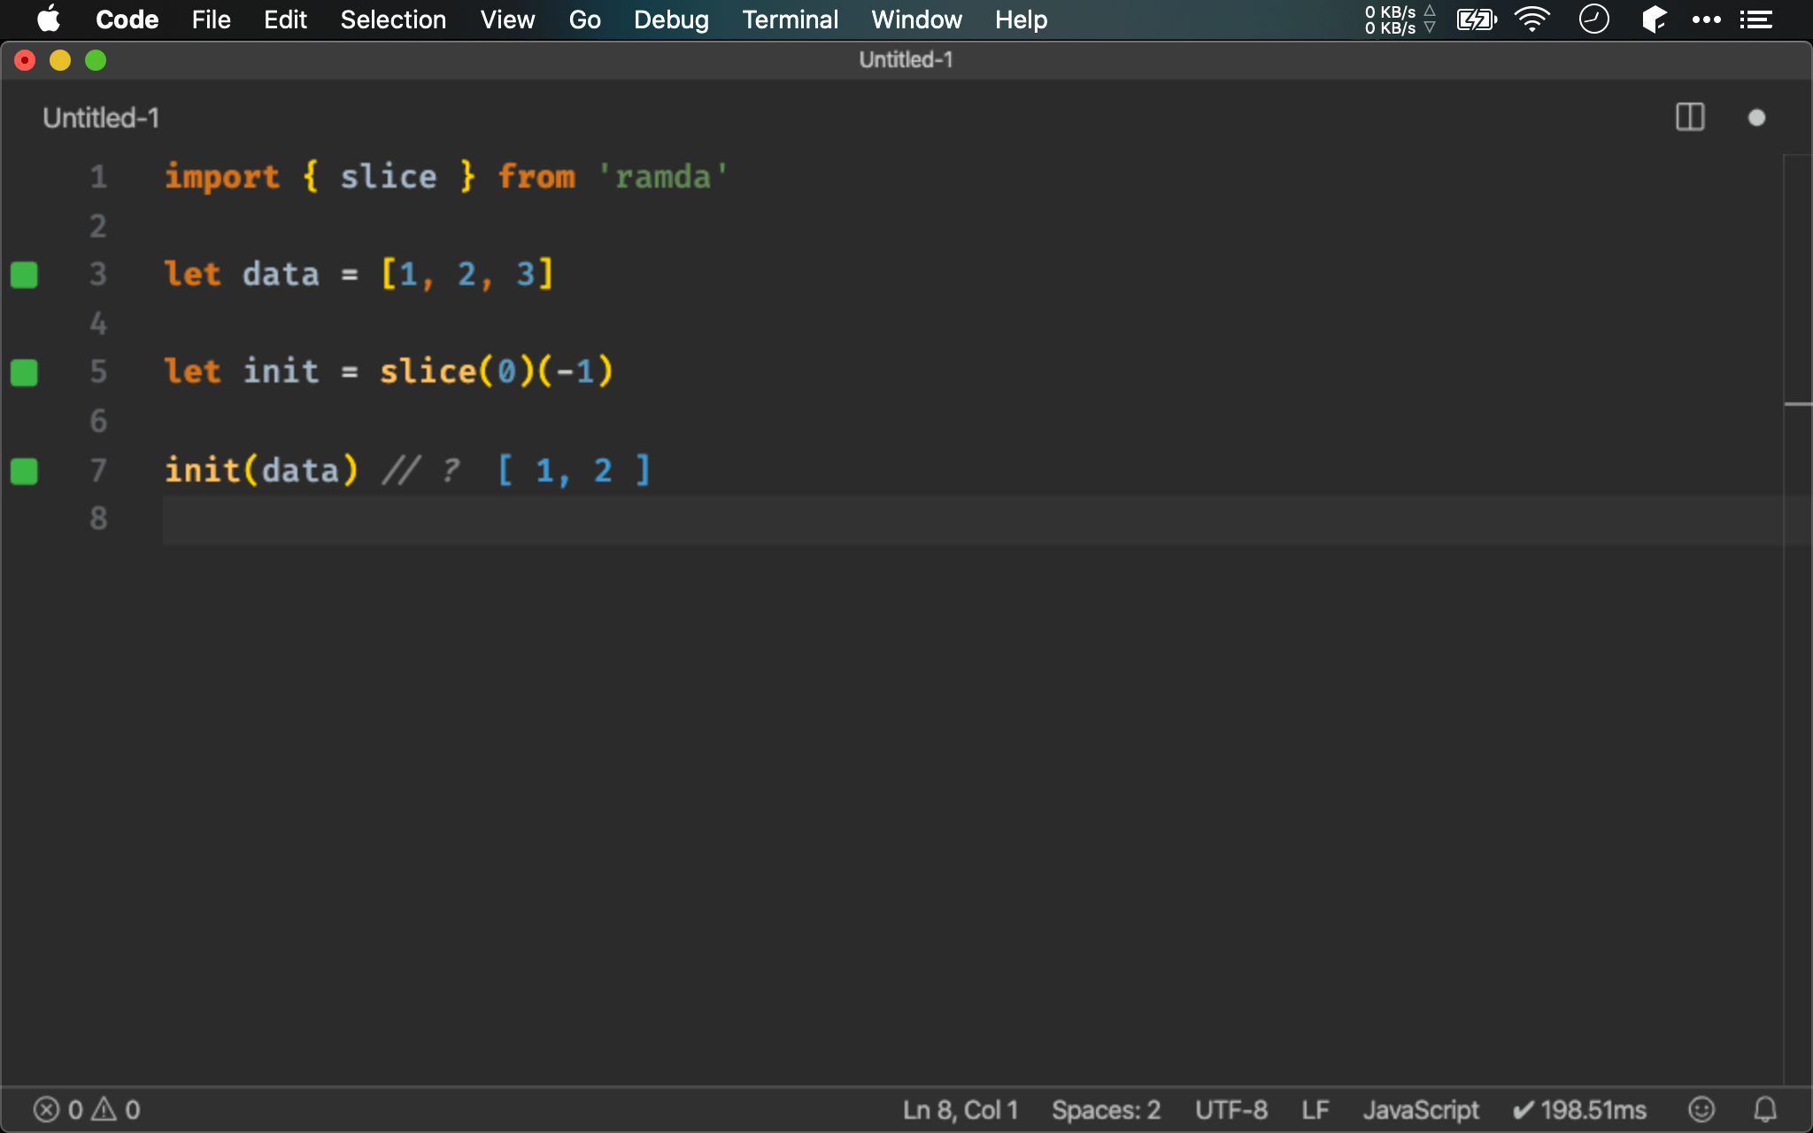Click UTF-8 encoding selector
This screenshot has height=1133, width=1813.
[x=1231, y=1110]
